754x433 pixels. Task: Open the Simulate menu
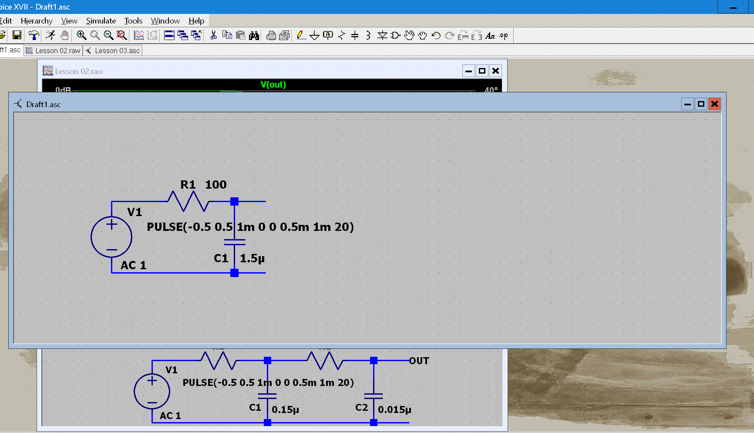tap(101, 21)
